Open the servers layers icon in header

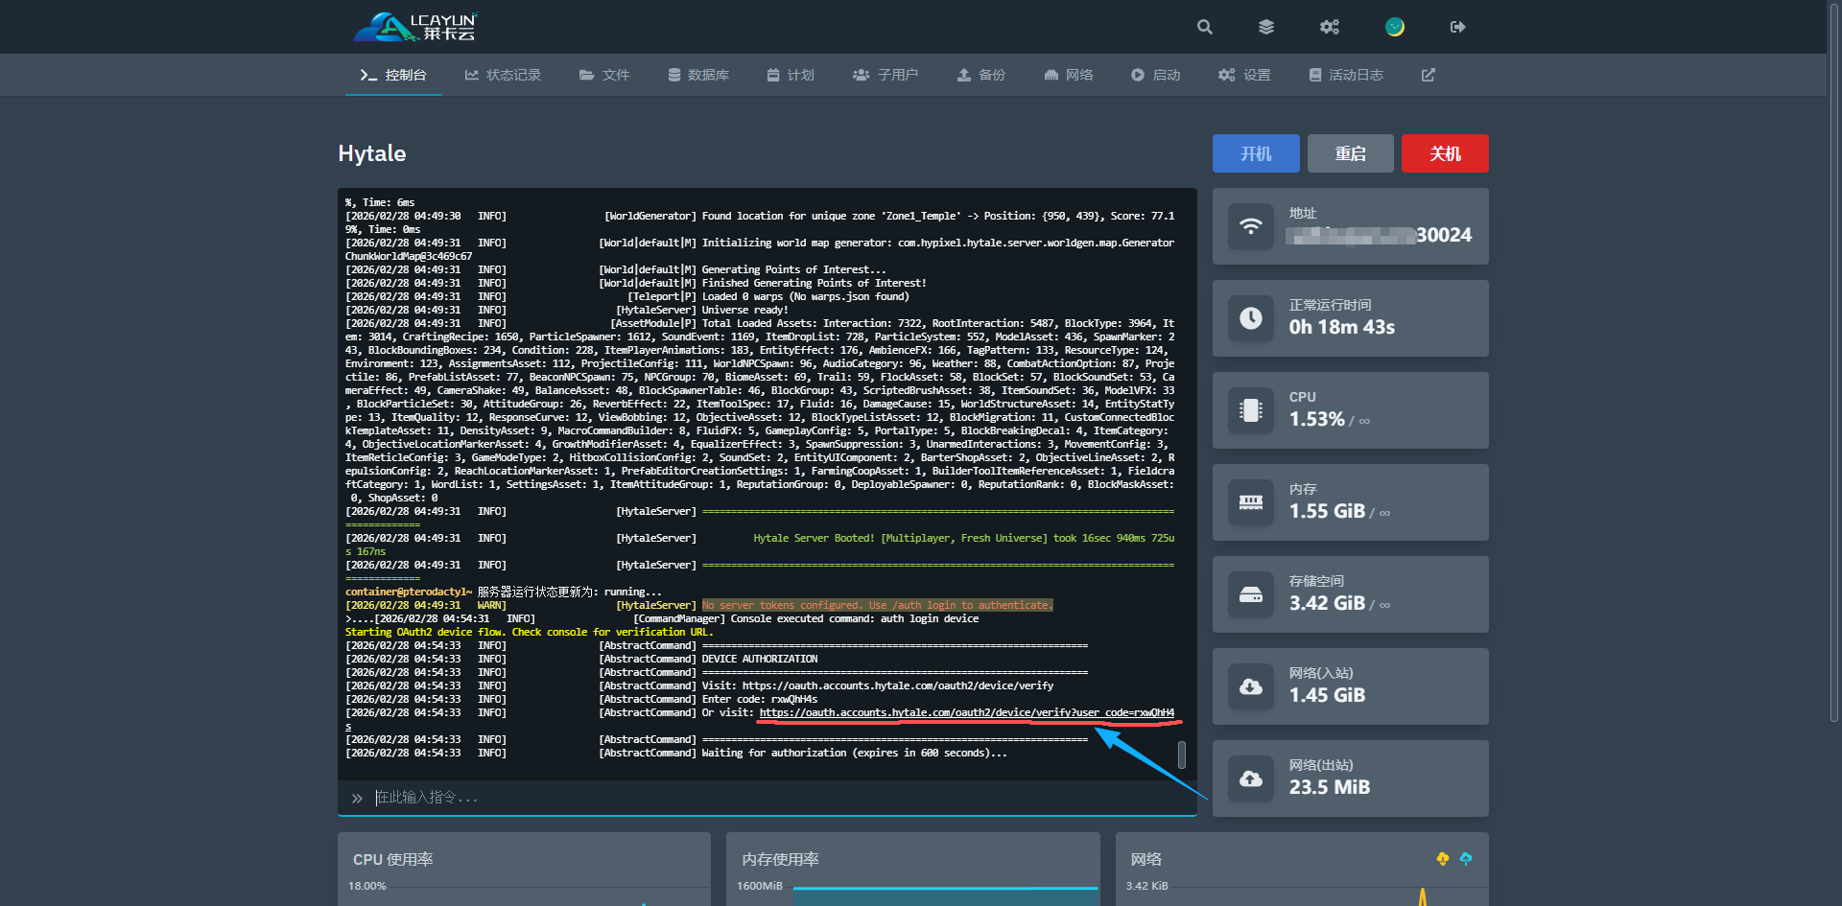1266,27
